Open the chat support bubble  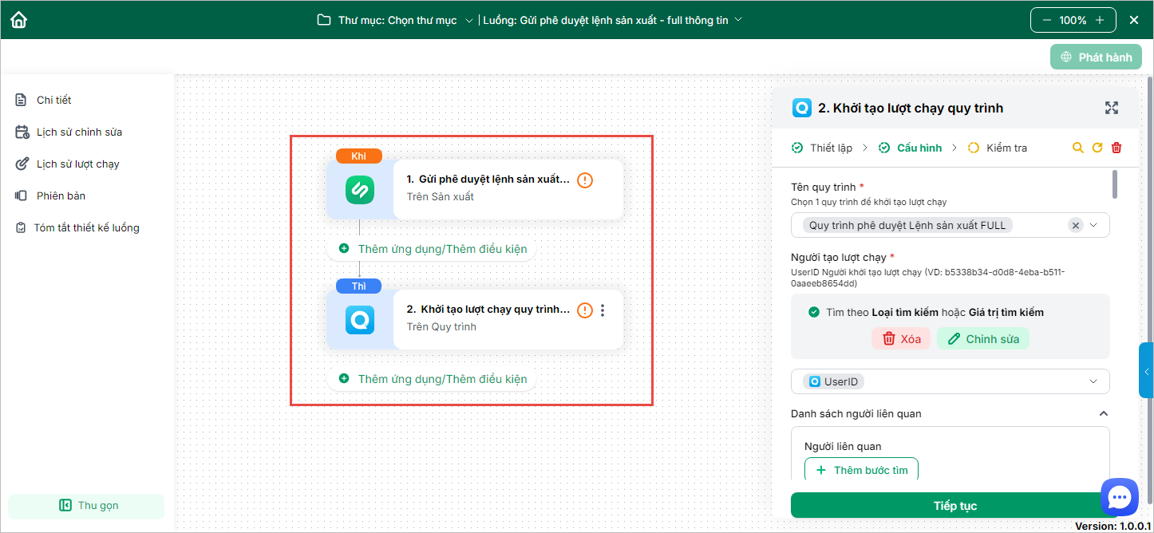tap(1120, 497)
